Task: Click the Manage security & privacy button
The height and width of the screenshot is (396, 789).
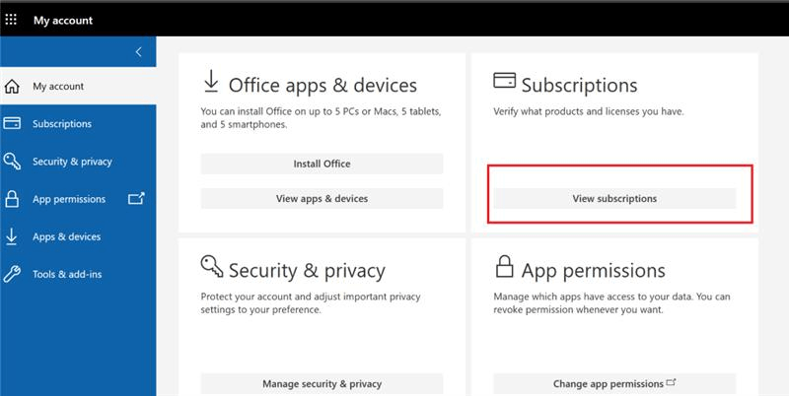Action: point(323,384)
